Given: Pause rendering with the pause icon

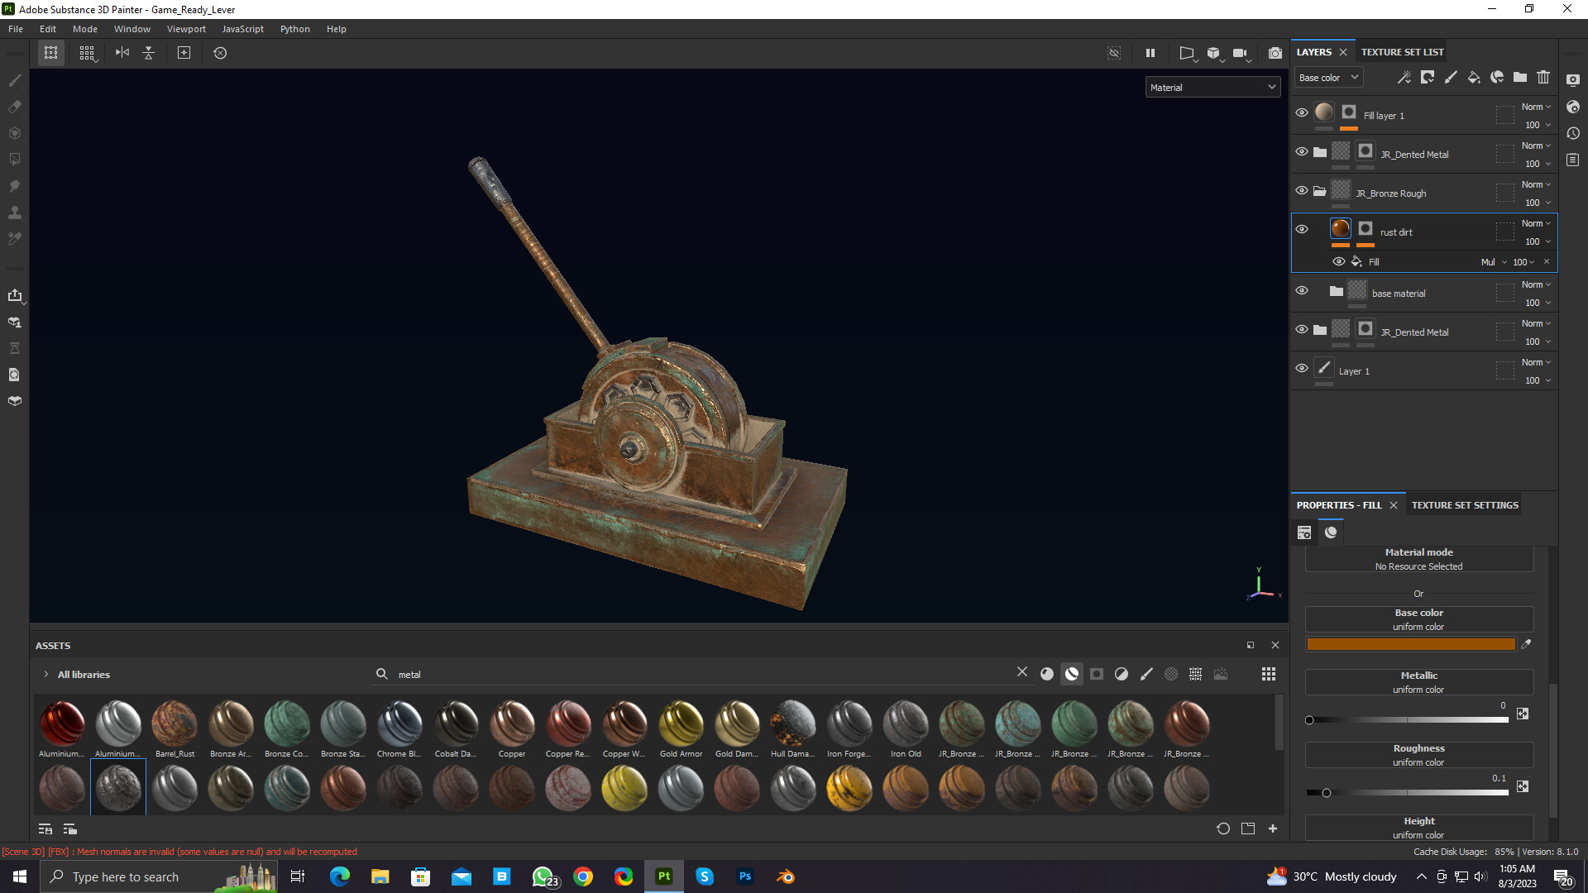Looking at the screenshot, I should (x=1150, y=53).
